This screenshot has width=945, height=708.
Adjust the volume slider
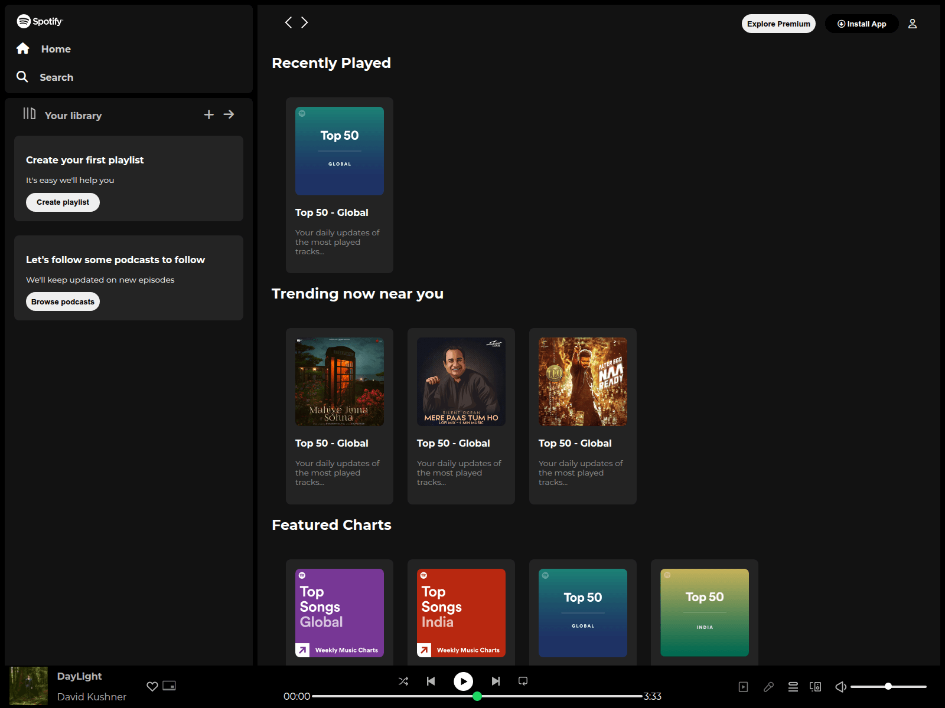tap(888, 687)
